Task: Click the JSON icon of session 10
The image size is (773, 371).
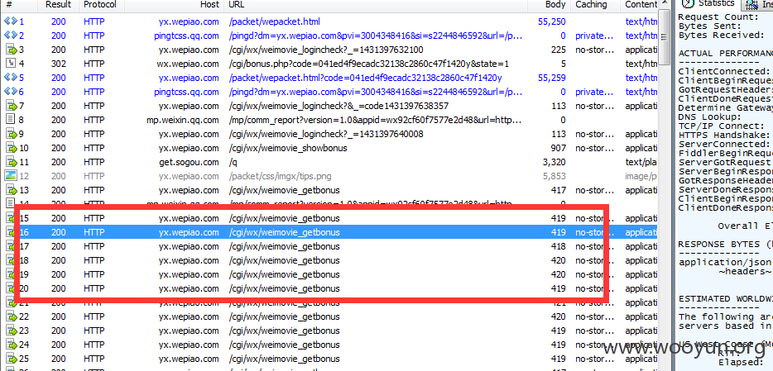Action: (11, 148)
